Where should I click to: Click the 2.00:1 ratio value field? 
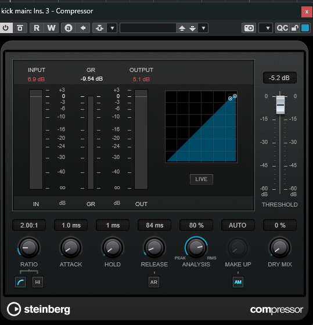(29, 225)
